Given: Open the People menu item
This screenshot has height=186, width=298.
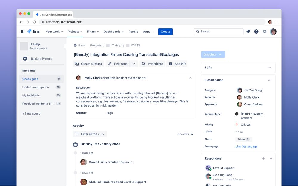Looking at the screenshot, I should coord(133,32).
